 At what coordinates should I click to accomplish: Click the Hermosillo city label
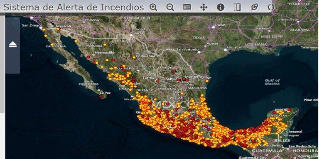point(105,53)
